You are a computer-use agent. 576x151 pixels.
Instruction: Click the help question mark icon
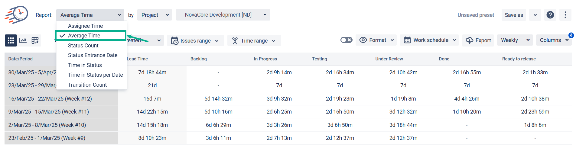coord(550,15)
